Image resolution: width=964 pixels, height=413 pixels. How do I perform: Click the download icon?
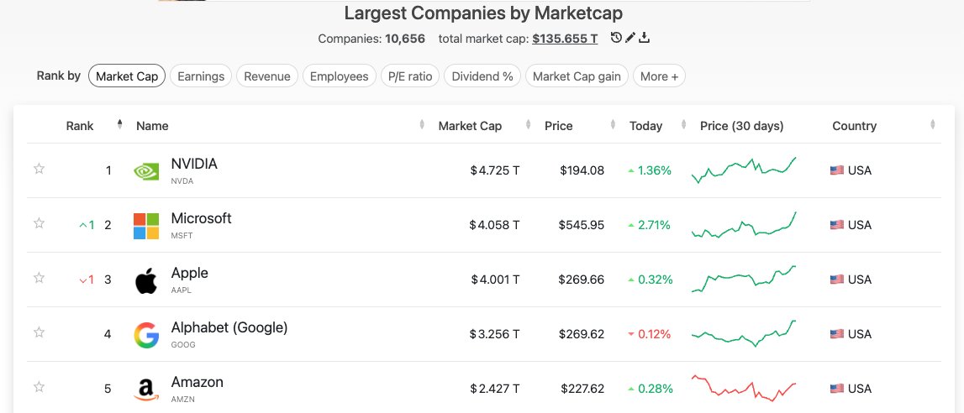[x=645, y=38]
